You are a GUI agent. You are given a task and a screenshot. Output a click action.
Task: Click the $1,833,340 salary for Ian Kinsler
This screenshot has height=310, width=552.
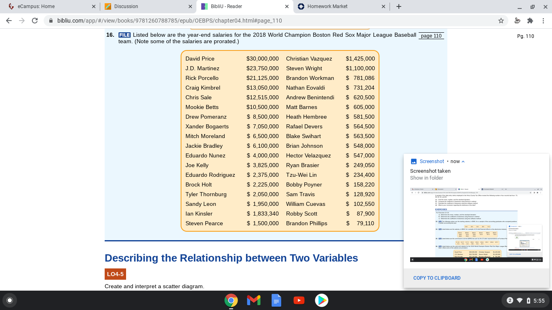pos(263,214)
